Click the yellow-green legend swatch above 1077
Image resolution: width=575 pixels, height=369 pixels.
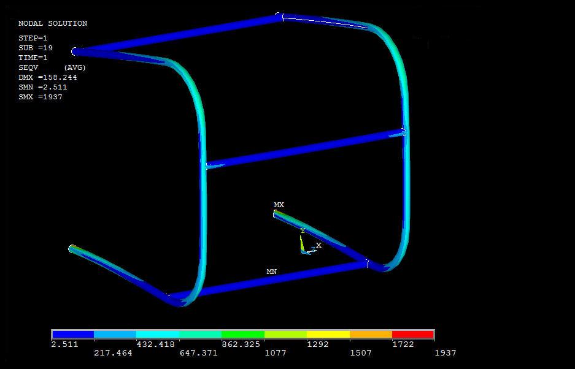click(x=286, y=334)
